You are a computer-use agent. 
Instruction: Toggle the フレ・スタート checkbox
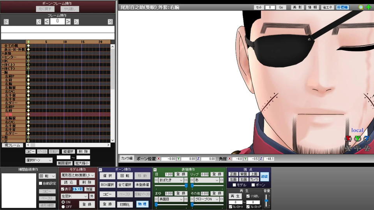click(x=230, y=207)
